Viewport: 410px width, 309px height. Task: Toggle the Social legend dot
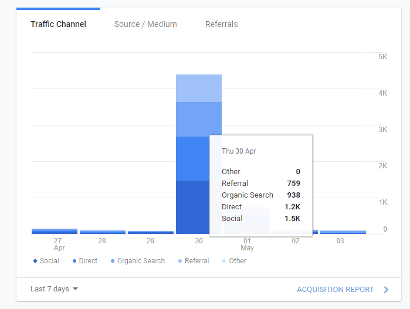click(x=35, y=261)
